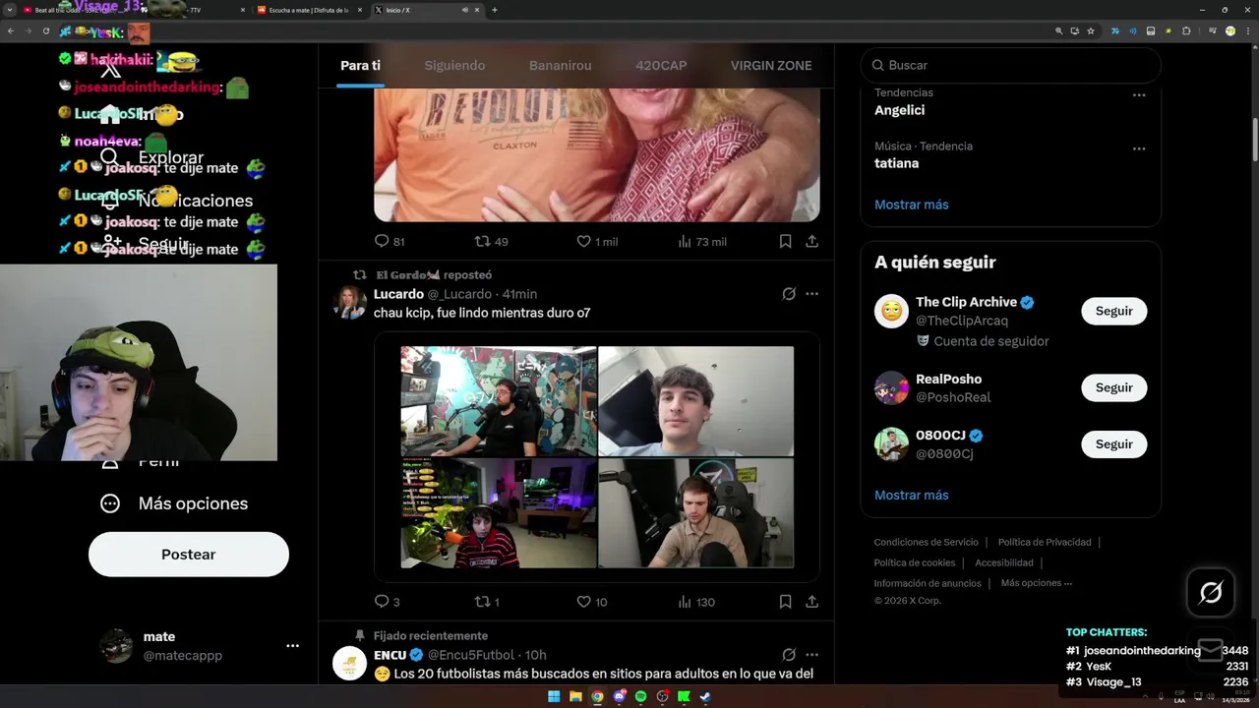The image size is (1259, 708).
Task: Click Grok icon on Lucardo's post
Action: [789, 294]
